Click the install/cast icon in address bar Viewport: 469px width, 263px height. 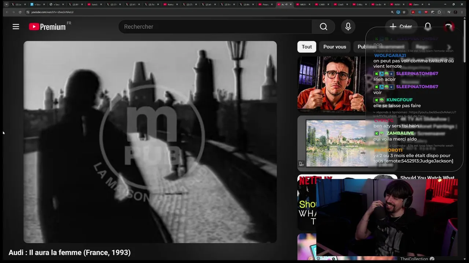[x=398, y=12]
